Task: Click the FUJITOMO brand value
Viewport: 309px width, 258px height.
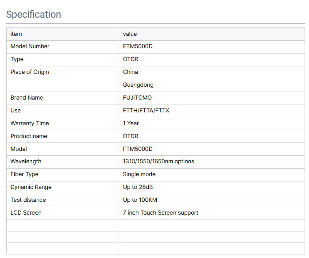Action: 137,98
